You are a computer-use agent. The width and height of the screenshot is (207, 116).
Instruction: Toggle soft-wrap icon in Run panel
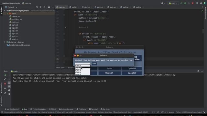(x=9, y=83)
